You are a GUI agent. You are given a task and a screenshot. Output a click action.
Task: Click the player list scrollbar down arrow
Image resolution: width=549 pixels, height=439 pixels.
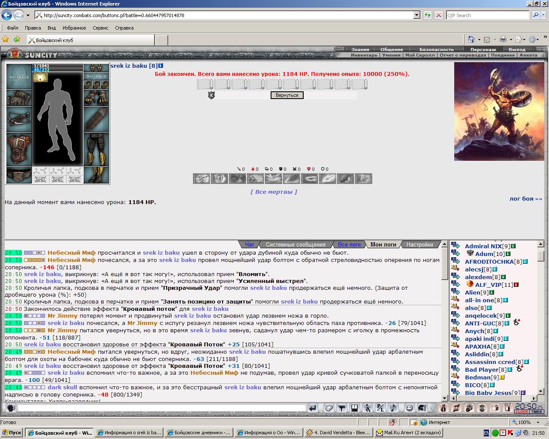540,391
